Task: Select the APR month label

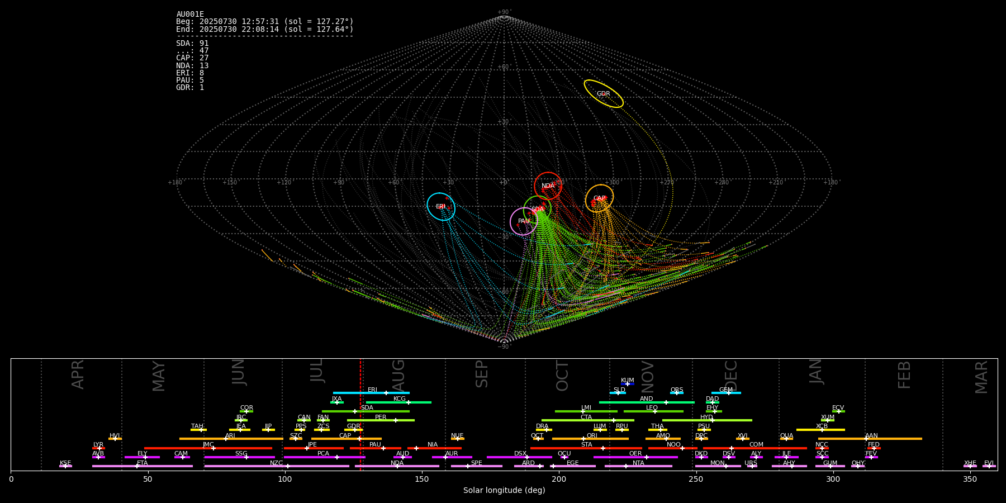Action: click(78, 374)
